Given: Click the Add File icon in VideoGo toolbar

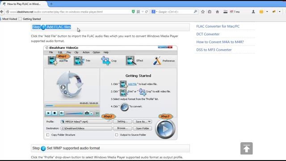Looking at the screenshot, I should (x=52, y=60).
